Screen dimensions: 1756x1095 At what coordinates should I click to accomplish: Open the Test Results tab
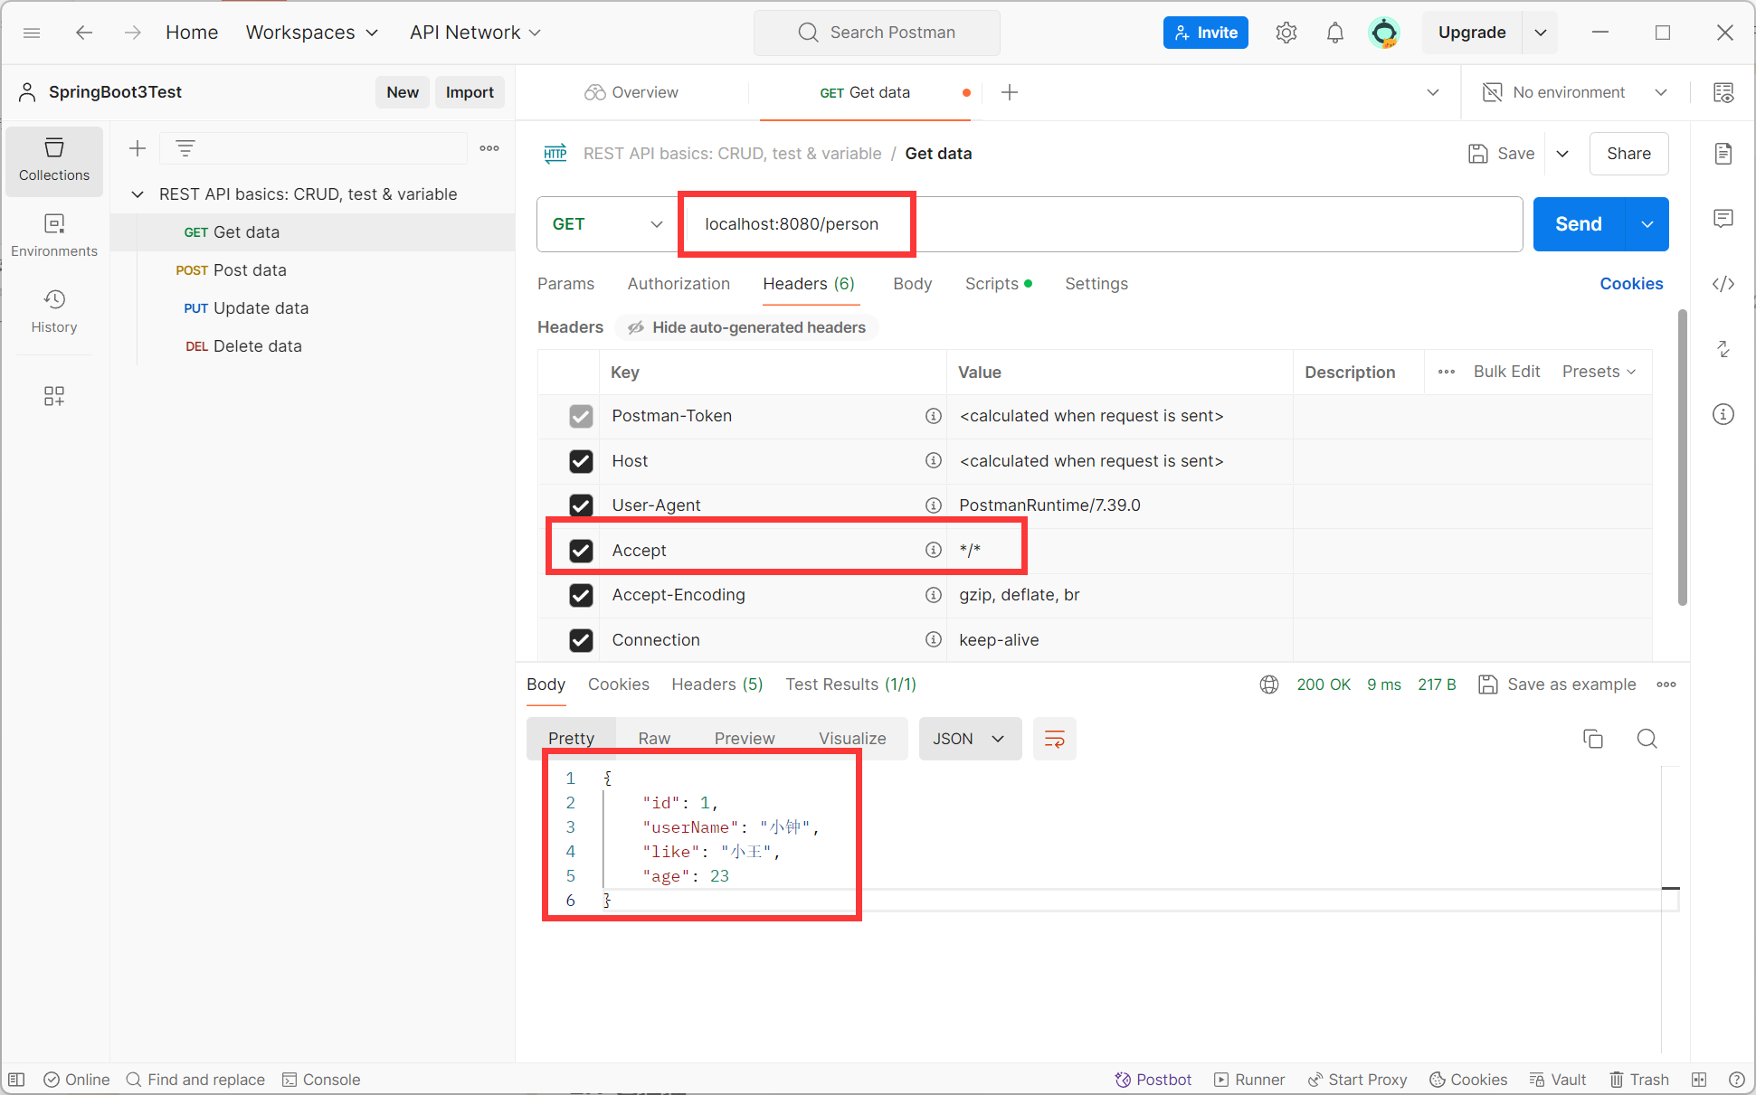click(x=850, y=684)
